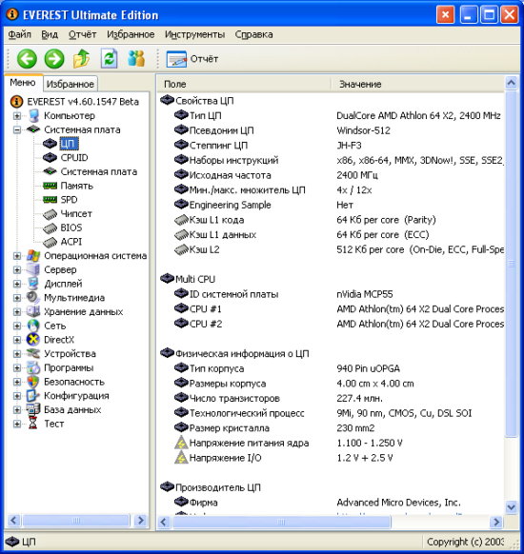This screenshot has width=524, height=554.
Task: Open the Избранное menu in the menu bar
Action: pyautogui.click(x=131, y=34)
